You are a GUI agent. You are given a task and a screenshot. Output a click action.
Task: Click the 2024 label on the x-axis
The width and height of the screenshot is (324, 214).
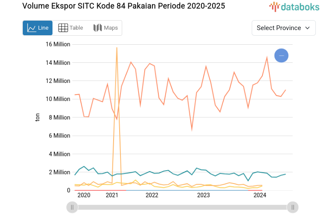260,196
